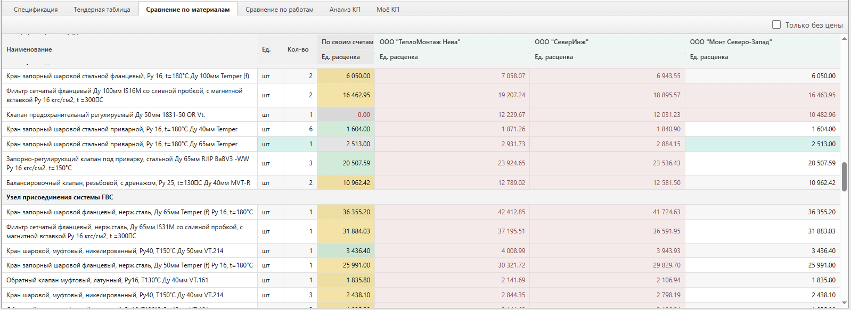Viewport: 851px width, 310px height.
Task: Select row Запорно-регулирующий клапан RJIP BaBV3-WW
Action: (421, 163)
